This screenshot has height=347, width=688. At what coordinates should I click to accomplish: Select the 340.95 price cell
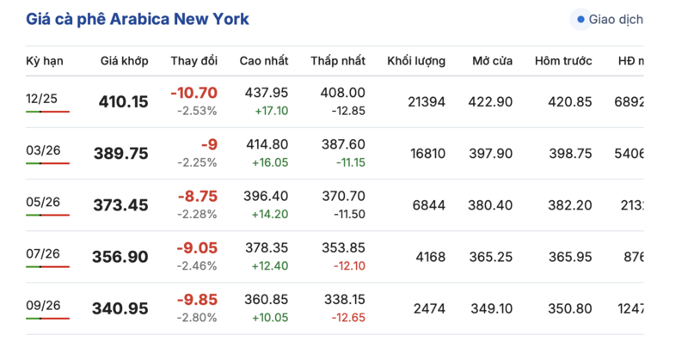point(120,308)
